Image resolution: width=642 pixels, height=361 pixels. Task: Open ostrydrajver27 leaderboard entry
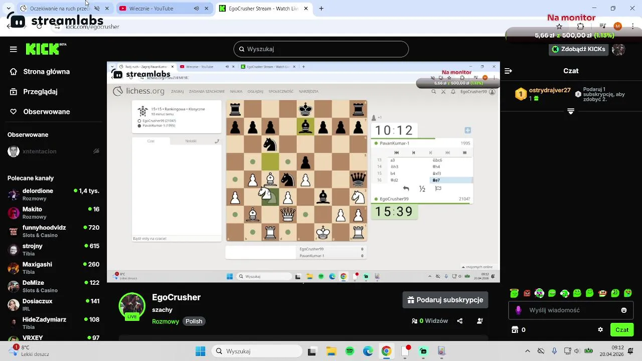[x=543, y=94]
